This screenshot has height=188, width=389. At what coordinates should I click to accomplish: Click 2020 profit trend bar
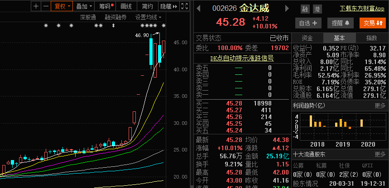(361, 123)
